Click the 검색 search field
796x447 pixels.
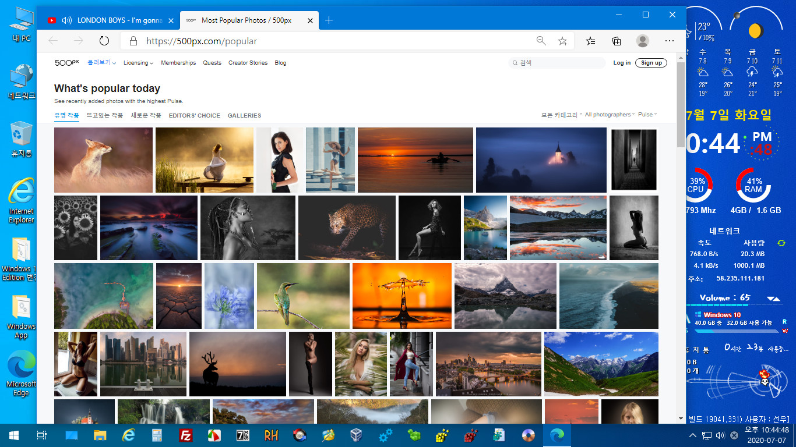click(557, 63)
